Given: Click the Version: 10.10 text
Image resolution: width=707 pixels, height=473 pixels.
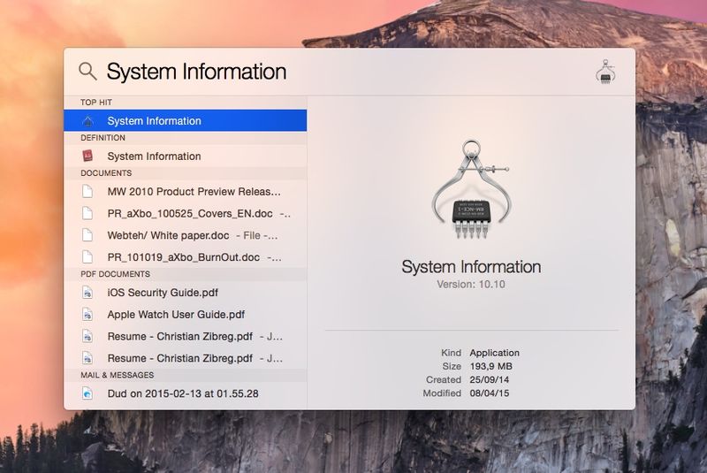Looking at the screenshot, I should [471, 285].
